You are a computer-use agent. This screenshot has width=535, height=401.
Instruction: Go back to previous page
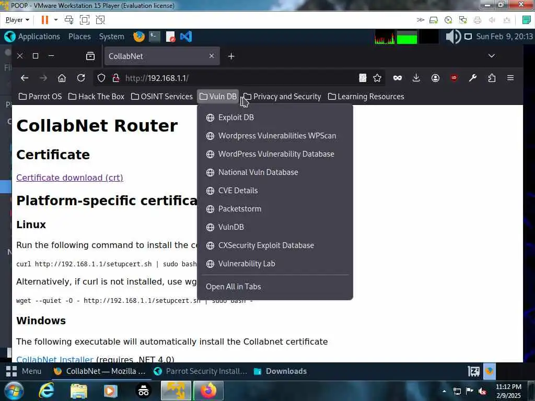point(24,78)
